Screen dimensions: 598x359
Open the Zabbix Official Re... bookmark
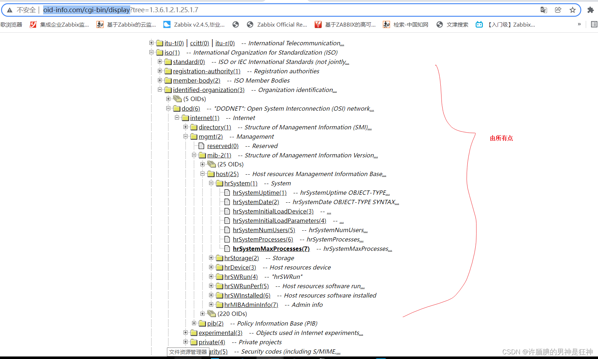click(x=277, y=24)
